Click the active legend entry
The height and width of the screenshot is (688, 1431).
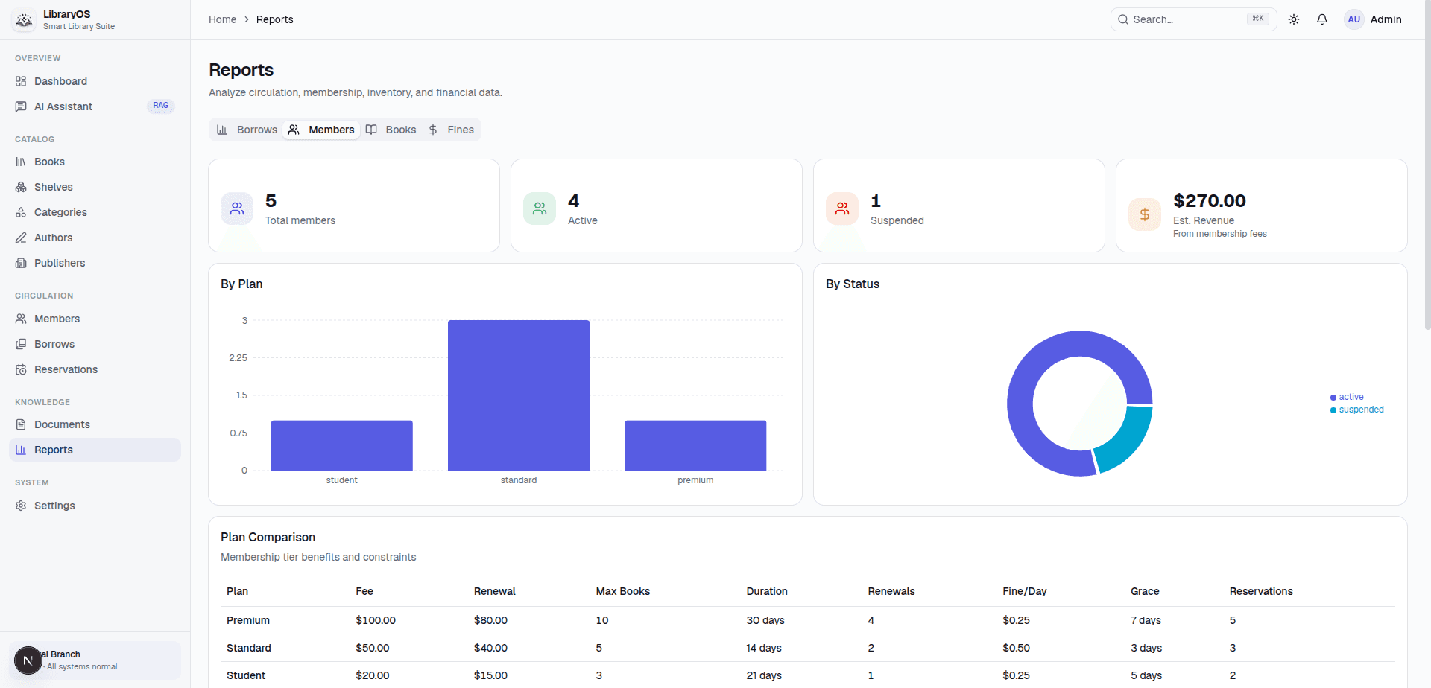1347,397
